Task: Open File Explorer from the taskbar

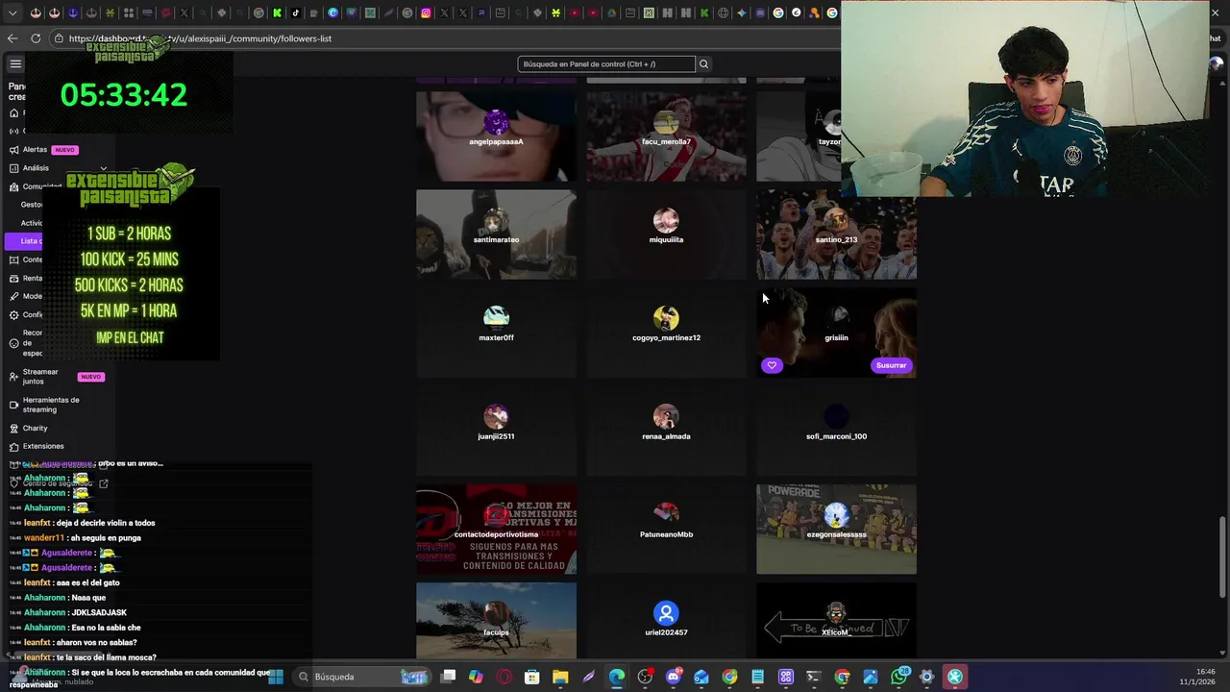Action: (560, 677)
